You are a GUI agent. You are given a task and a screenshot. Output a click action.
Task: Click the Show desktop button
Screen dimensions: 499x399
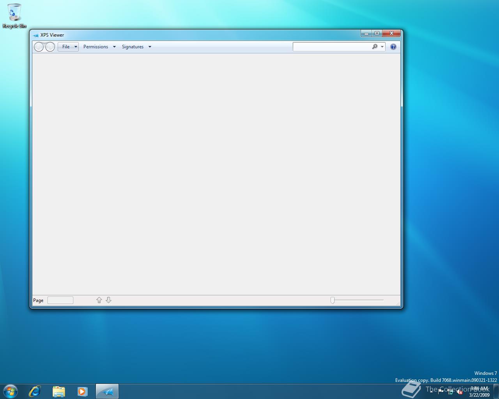[x=496, y=391]
